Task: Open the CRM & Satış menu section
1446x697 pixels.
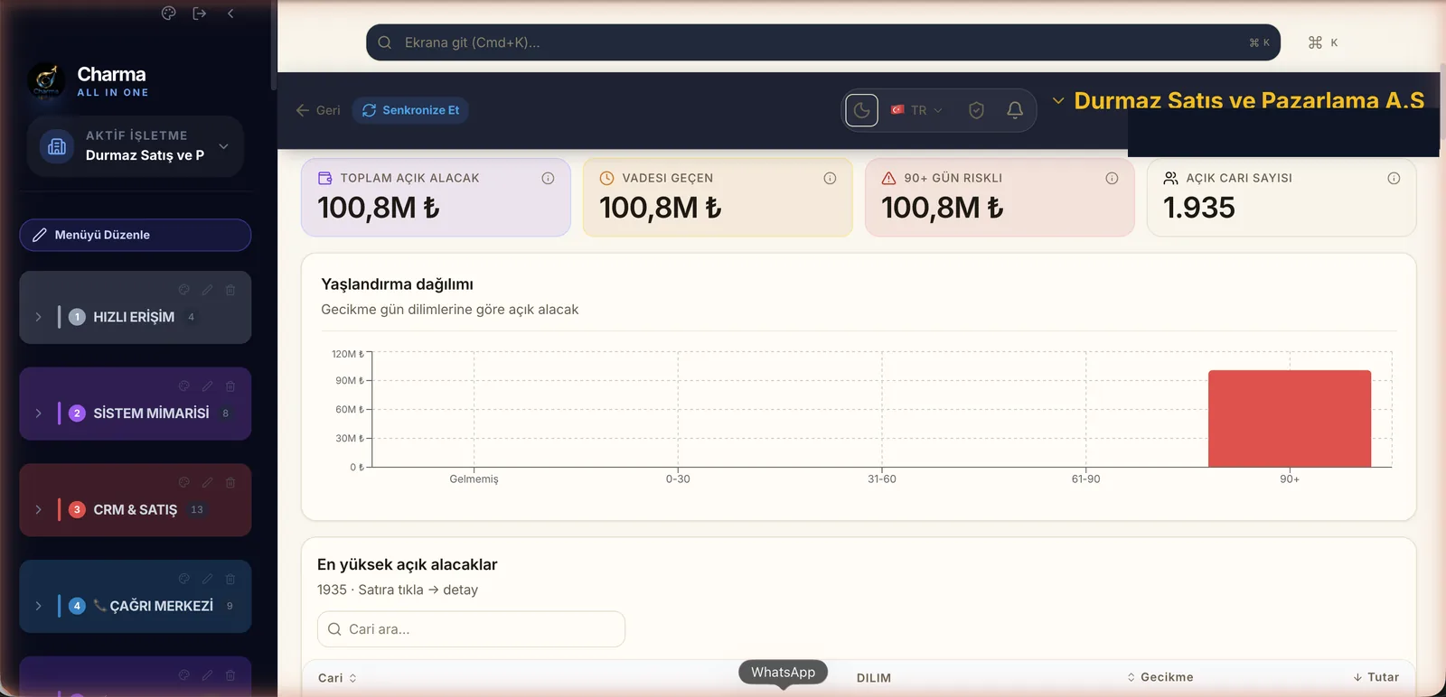Action: 136,509
